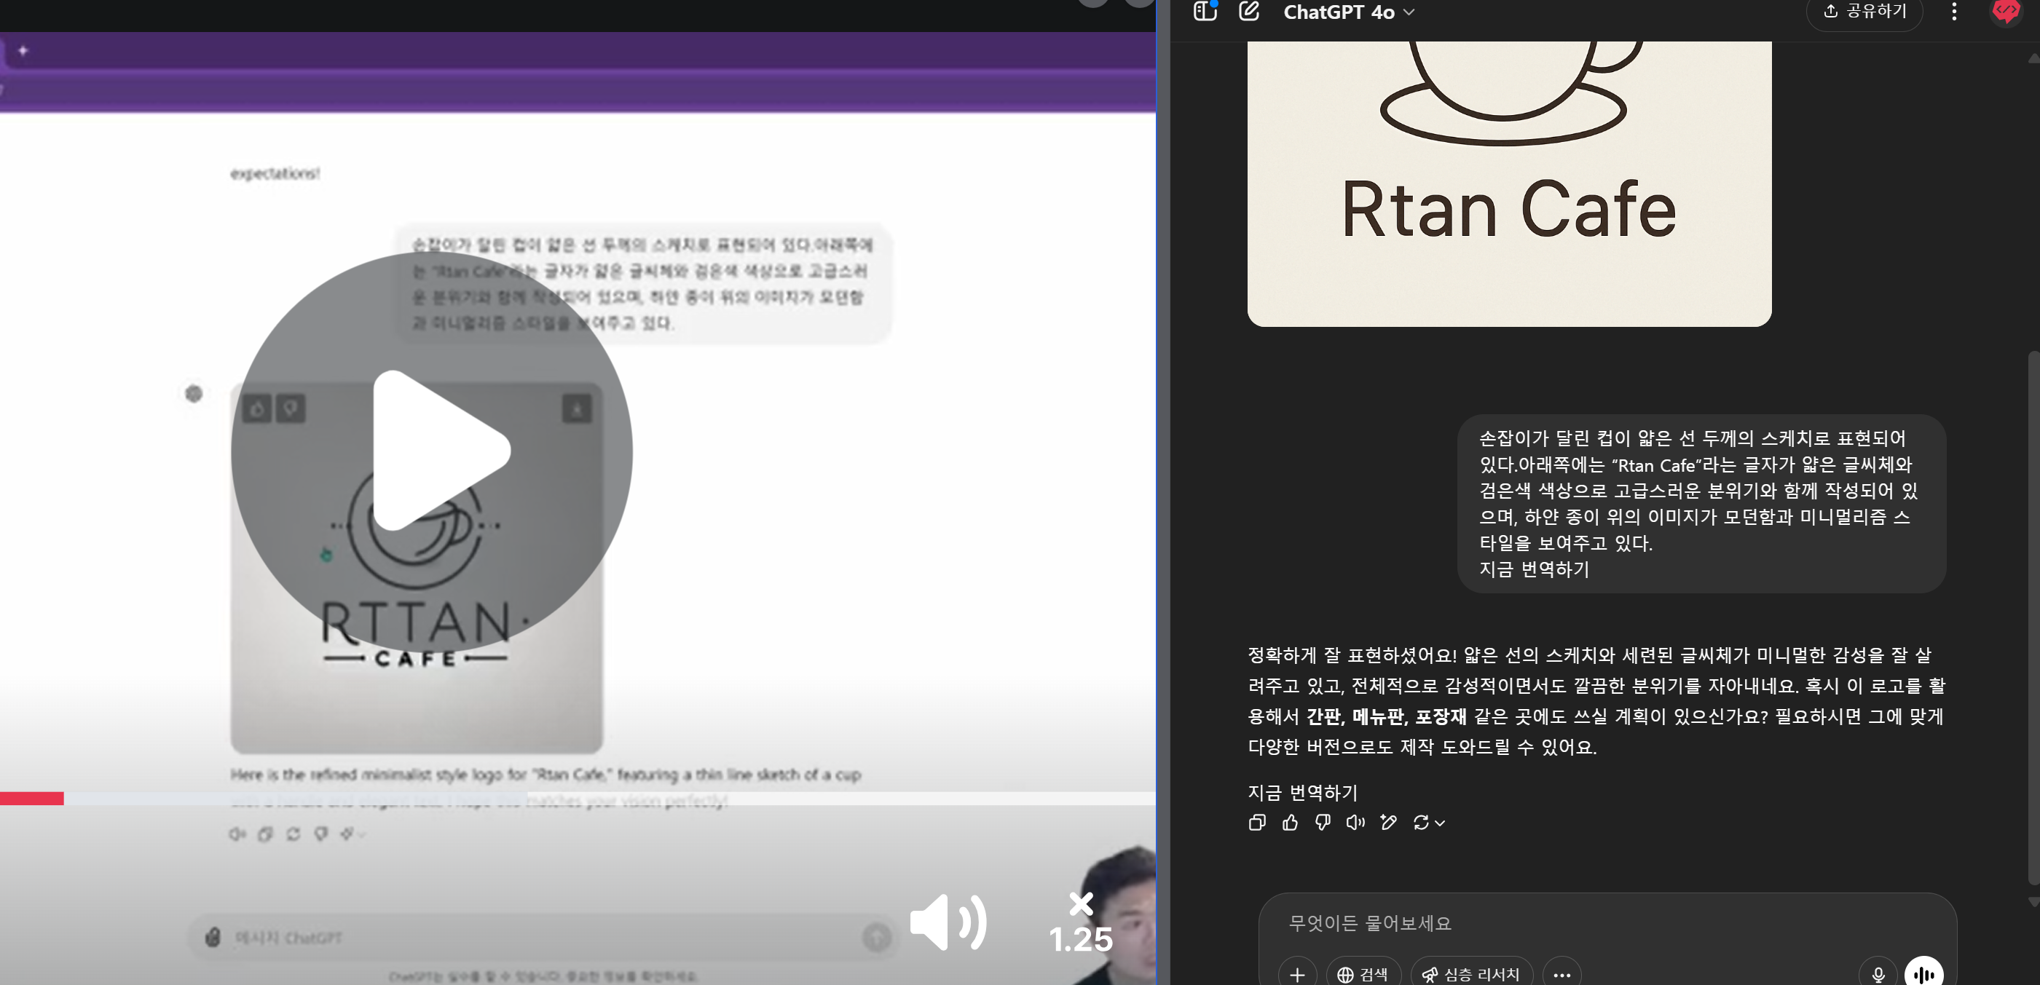Click the plus attach button in the composer

pos(1297,974)
